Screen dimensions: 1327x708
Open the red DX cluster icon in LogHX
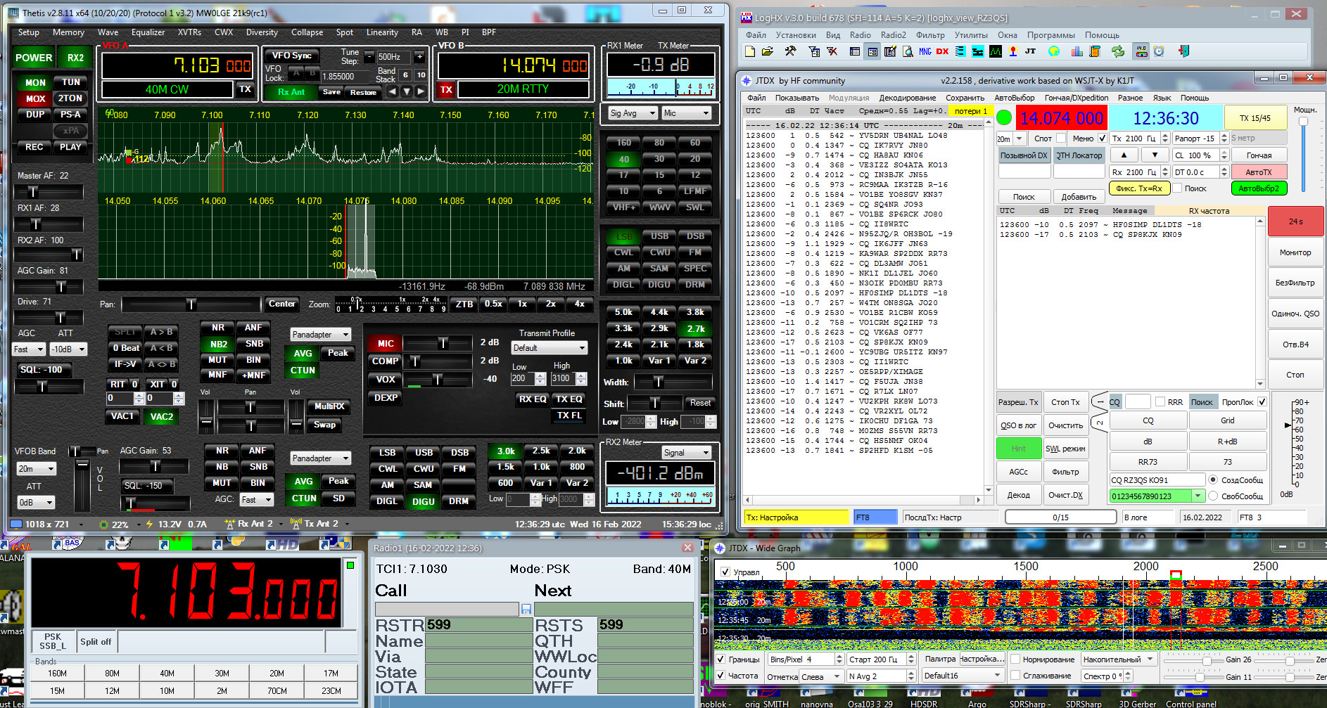942,51
